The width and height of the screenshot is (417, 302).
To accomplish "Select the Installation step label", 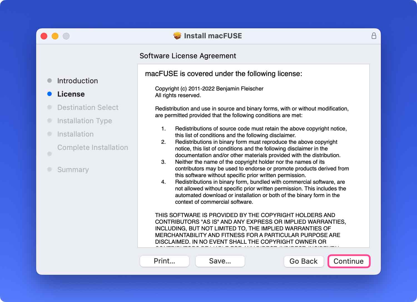I will 75,134.
